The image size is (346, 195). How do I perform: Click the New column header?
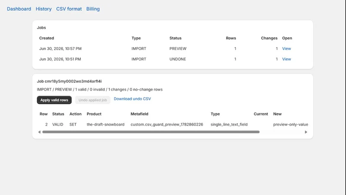coord(277,114)
